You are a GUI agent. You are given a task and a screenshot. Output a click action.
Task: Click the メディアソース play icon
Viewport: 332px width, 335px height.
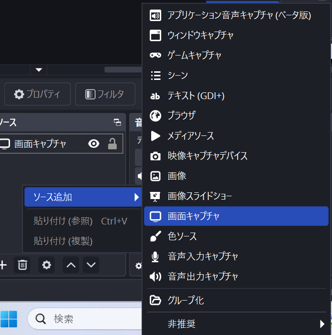pos(155,136)
